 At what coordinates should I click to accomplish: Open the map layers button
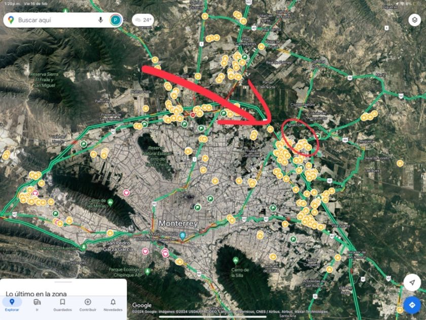415,20
